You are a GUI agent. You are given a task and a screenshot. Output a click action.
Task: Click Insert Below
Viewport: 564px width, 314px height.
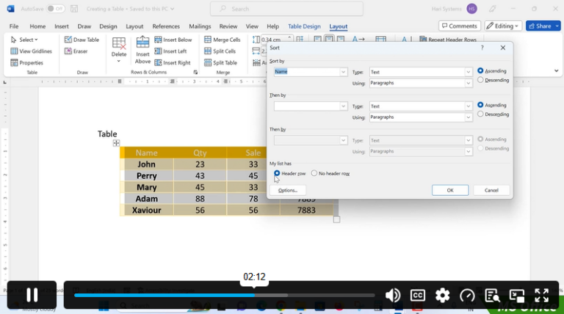click(173, 40)
